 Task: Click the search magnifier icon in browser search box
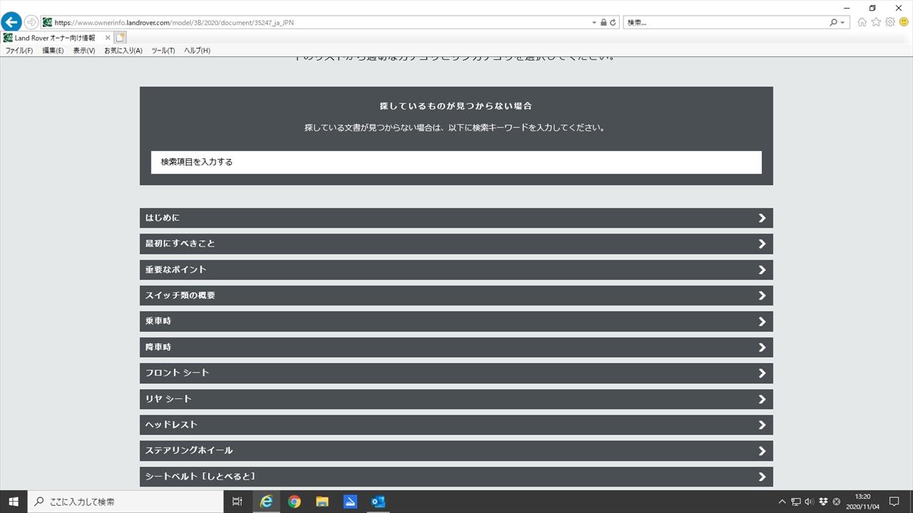834,23
